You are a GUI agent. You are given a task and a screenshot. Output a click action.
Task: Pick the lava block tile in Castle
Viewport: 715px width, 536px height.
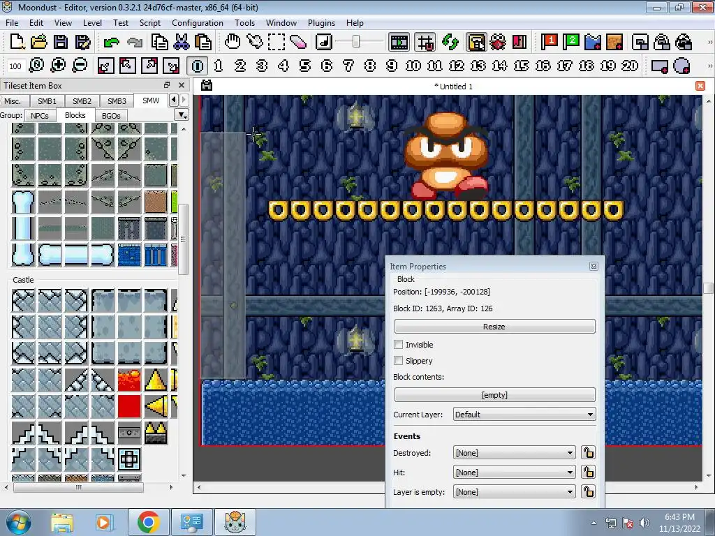click(129, 380)
